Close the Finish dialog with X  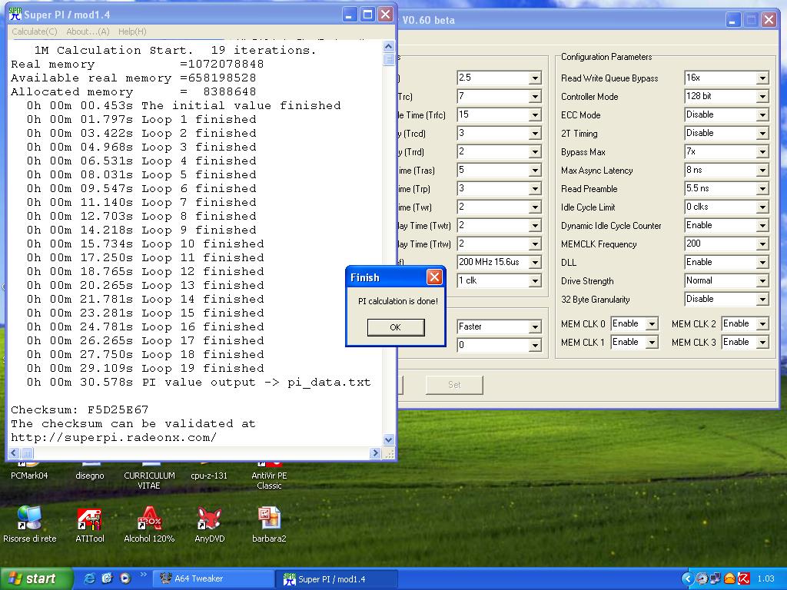pos(434,277)
